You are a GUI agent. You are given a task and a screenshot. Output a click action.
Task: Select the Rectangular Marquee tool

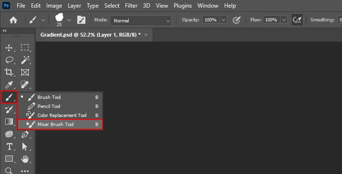(x=25, y=48)
